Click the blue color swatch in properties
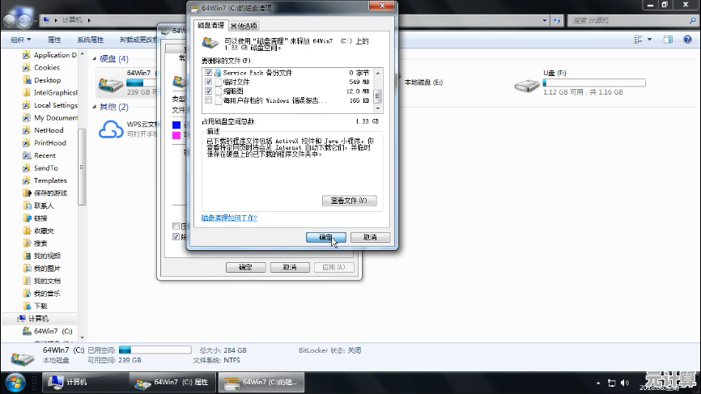 (x=177, y=125)
